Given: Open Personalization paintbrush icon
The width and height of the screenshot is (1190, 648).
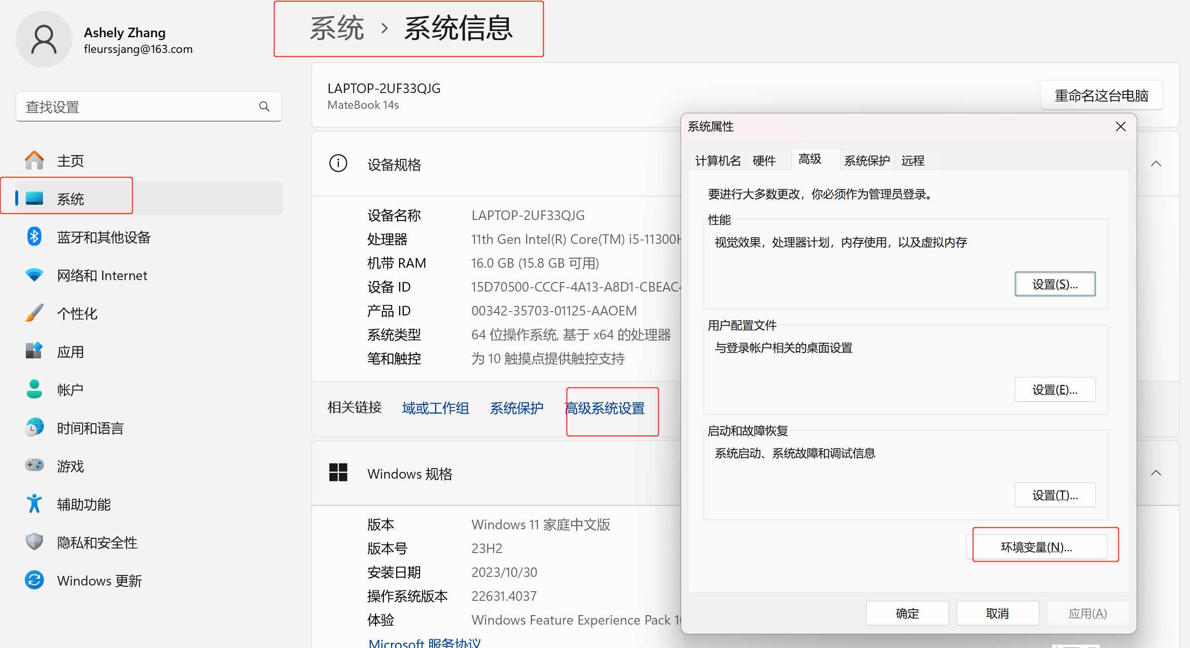Looking at the screenshot, I should 34,313.
